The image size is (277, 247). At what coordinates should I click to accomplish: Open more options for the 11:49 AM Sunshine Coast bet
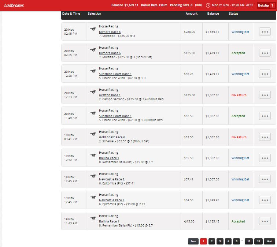265,116
